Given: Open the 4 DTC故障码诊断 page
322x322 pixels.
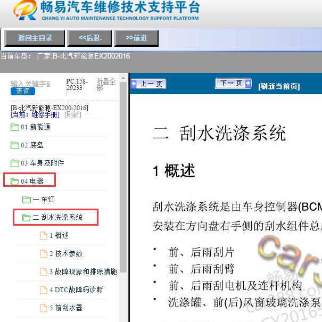Looking at the screenshot, I should [76, 290].
